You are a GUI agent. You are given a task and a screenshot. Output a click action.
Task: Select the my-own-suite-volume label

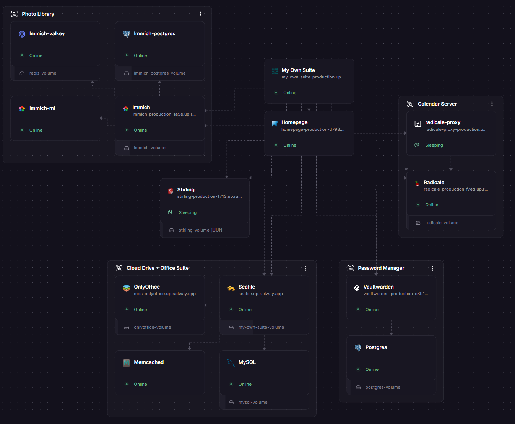261,328
